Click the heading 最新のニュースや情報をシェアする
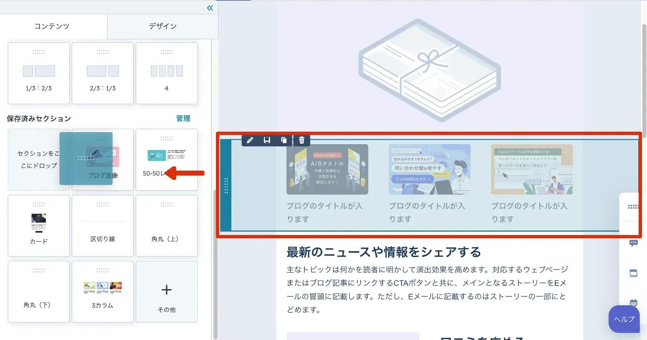Image resolution: width=647 pixels, height=340 pixels. [384, 252]
